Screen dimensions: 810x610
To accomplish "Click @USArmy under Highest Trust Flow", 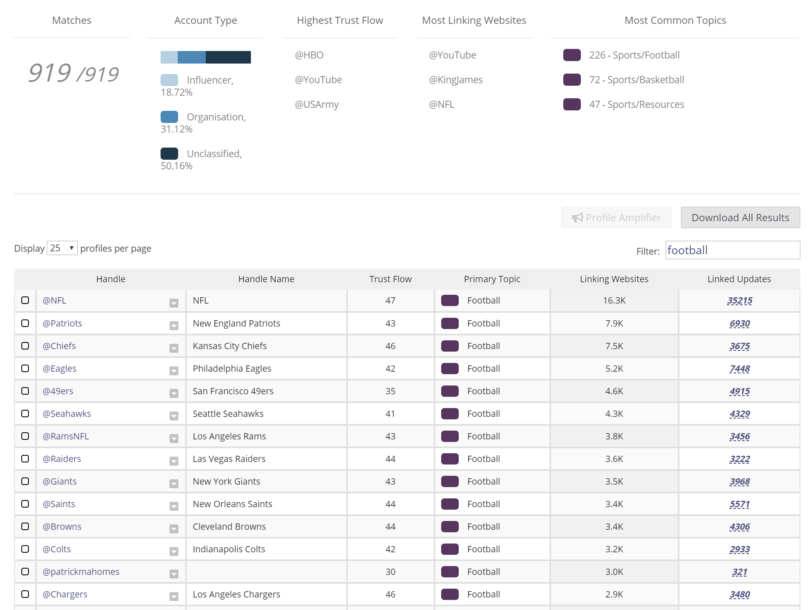I will click(x=317, y=104).
